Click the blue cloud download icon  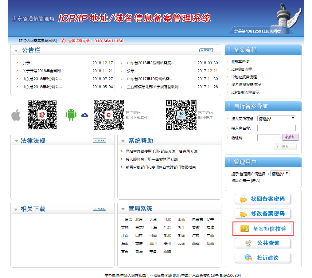coord(85,115)
